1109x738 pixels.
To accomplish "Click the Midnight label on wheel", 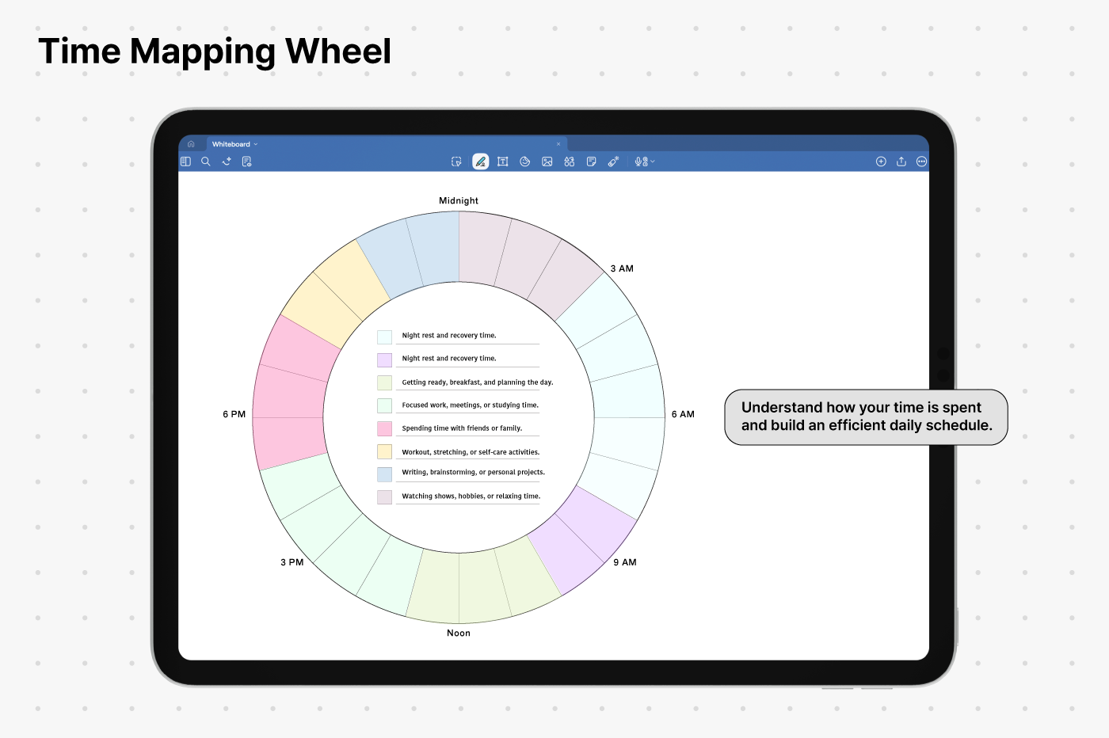I will [x=459, y=201].
